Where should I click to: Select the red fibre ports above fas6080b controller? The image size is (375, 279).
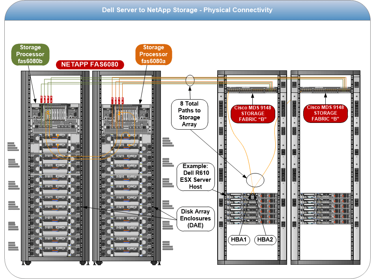[x=47, y=100]
